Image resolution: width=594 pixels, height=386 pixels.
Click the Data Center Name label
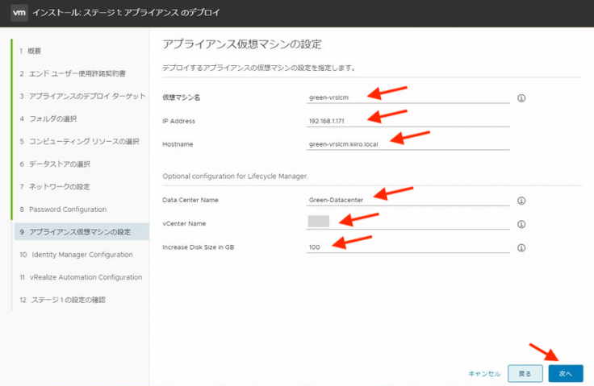190,200
